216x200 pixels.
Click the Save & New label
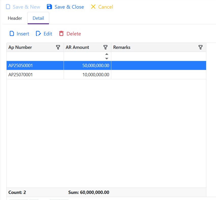point(26,7)
